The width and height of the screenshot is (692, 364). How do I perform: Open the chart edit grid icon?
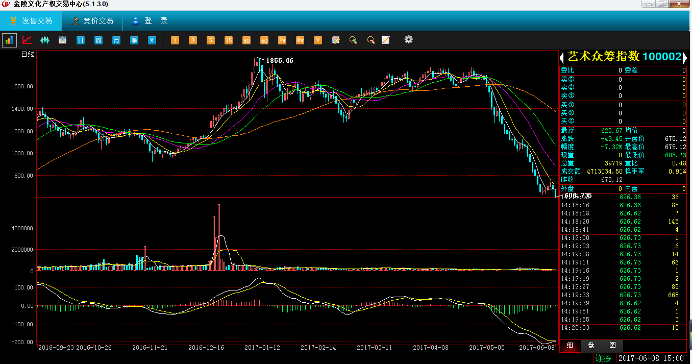coord(336,40)
